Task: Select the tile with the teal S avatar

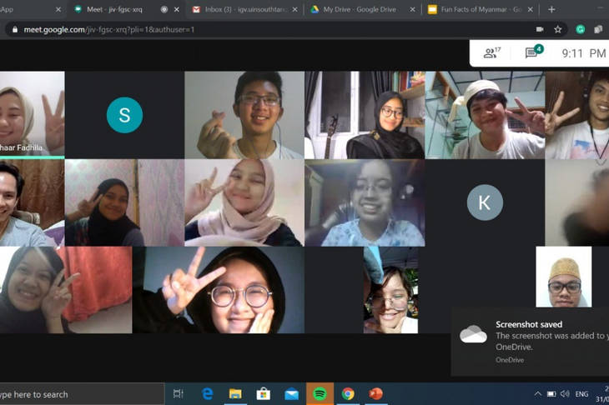Action: [x=124, y=115]
